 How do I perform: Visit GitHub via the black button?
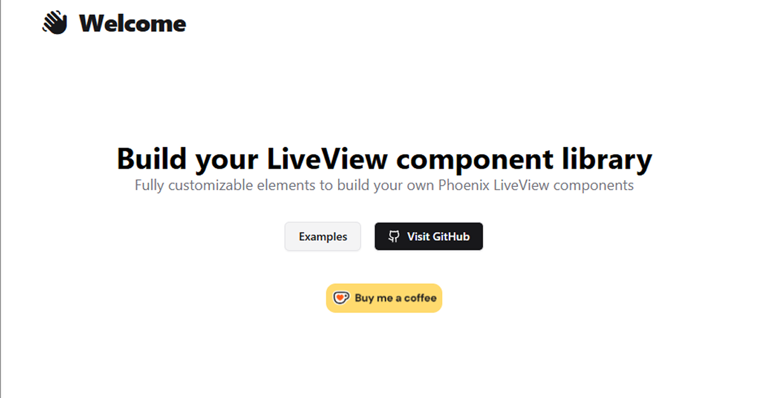pos(429,236)
